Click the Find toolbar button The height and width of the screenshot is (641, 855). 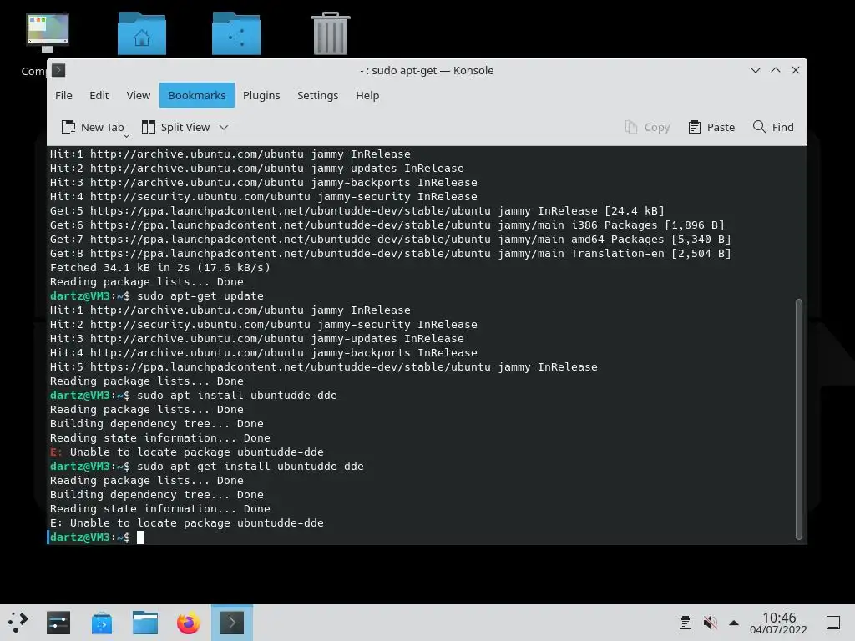[773, 127]
